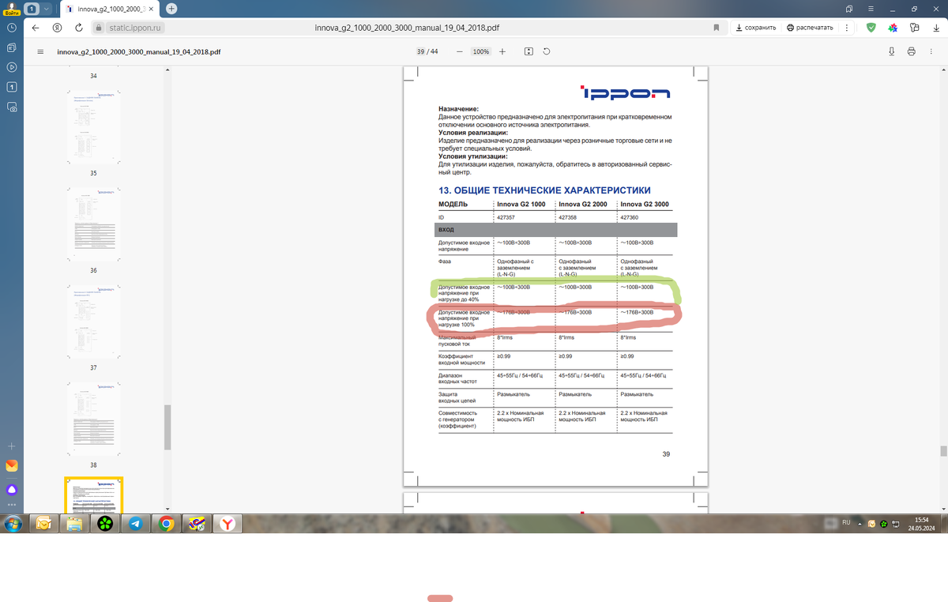This screenshot has width=948, height=602.
Task: Go back using the back arrow
Action: pos(36,28)
